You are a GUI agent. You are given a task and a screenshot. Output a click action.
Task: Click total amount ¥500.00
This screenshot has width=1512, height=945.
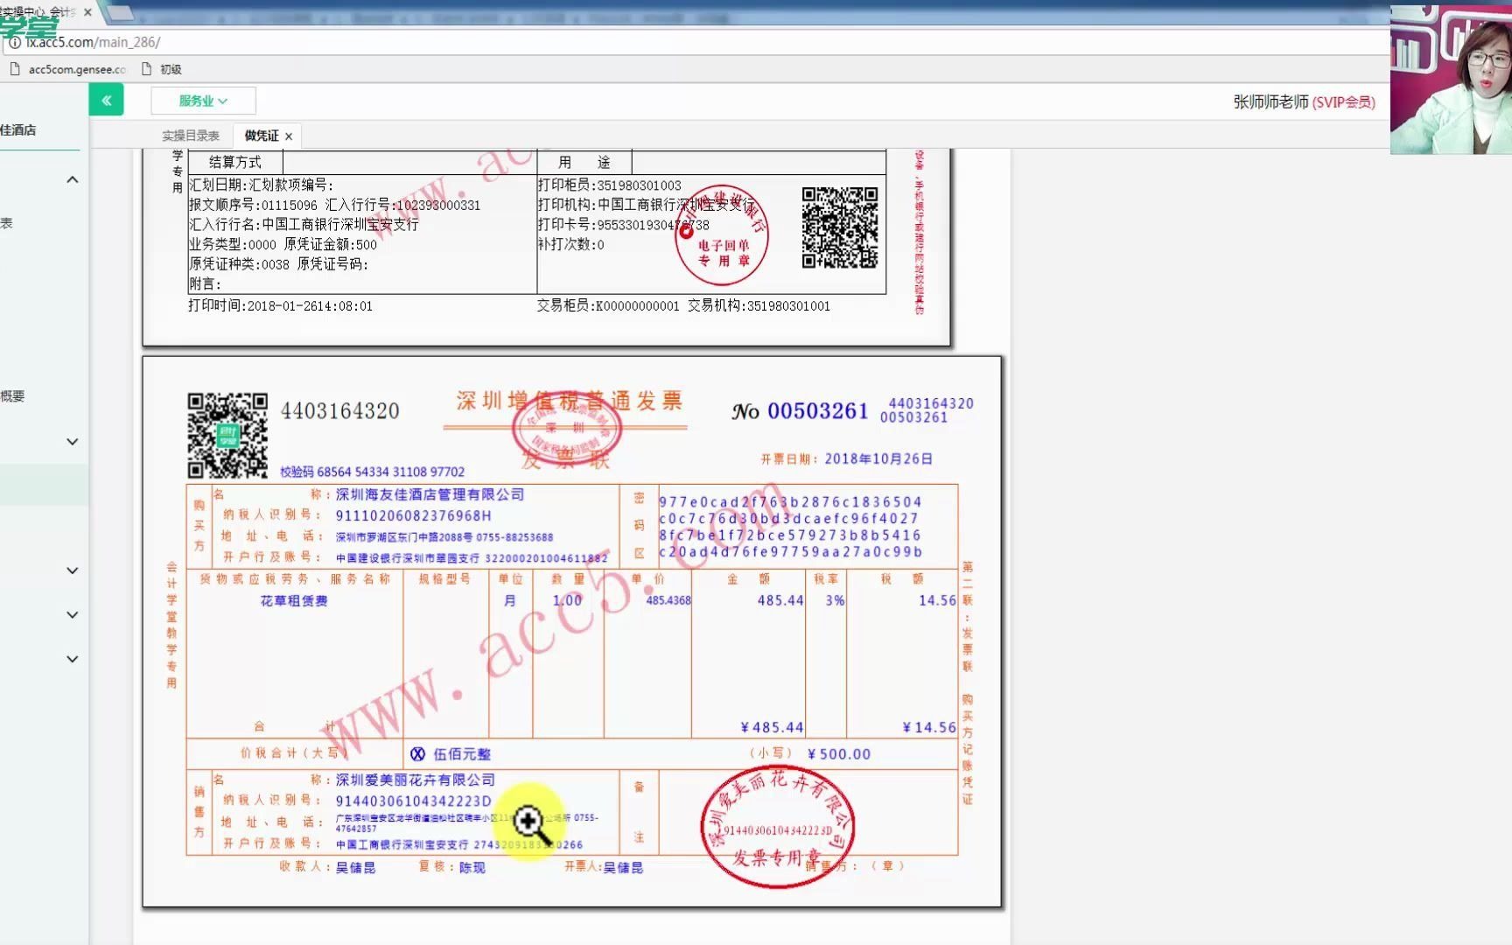[839, 753]
